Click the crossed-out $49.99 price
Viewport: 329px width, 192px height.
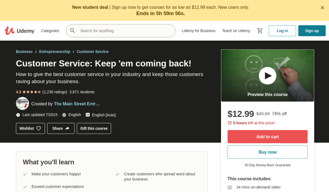point(263,114)
